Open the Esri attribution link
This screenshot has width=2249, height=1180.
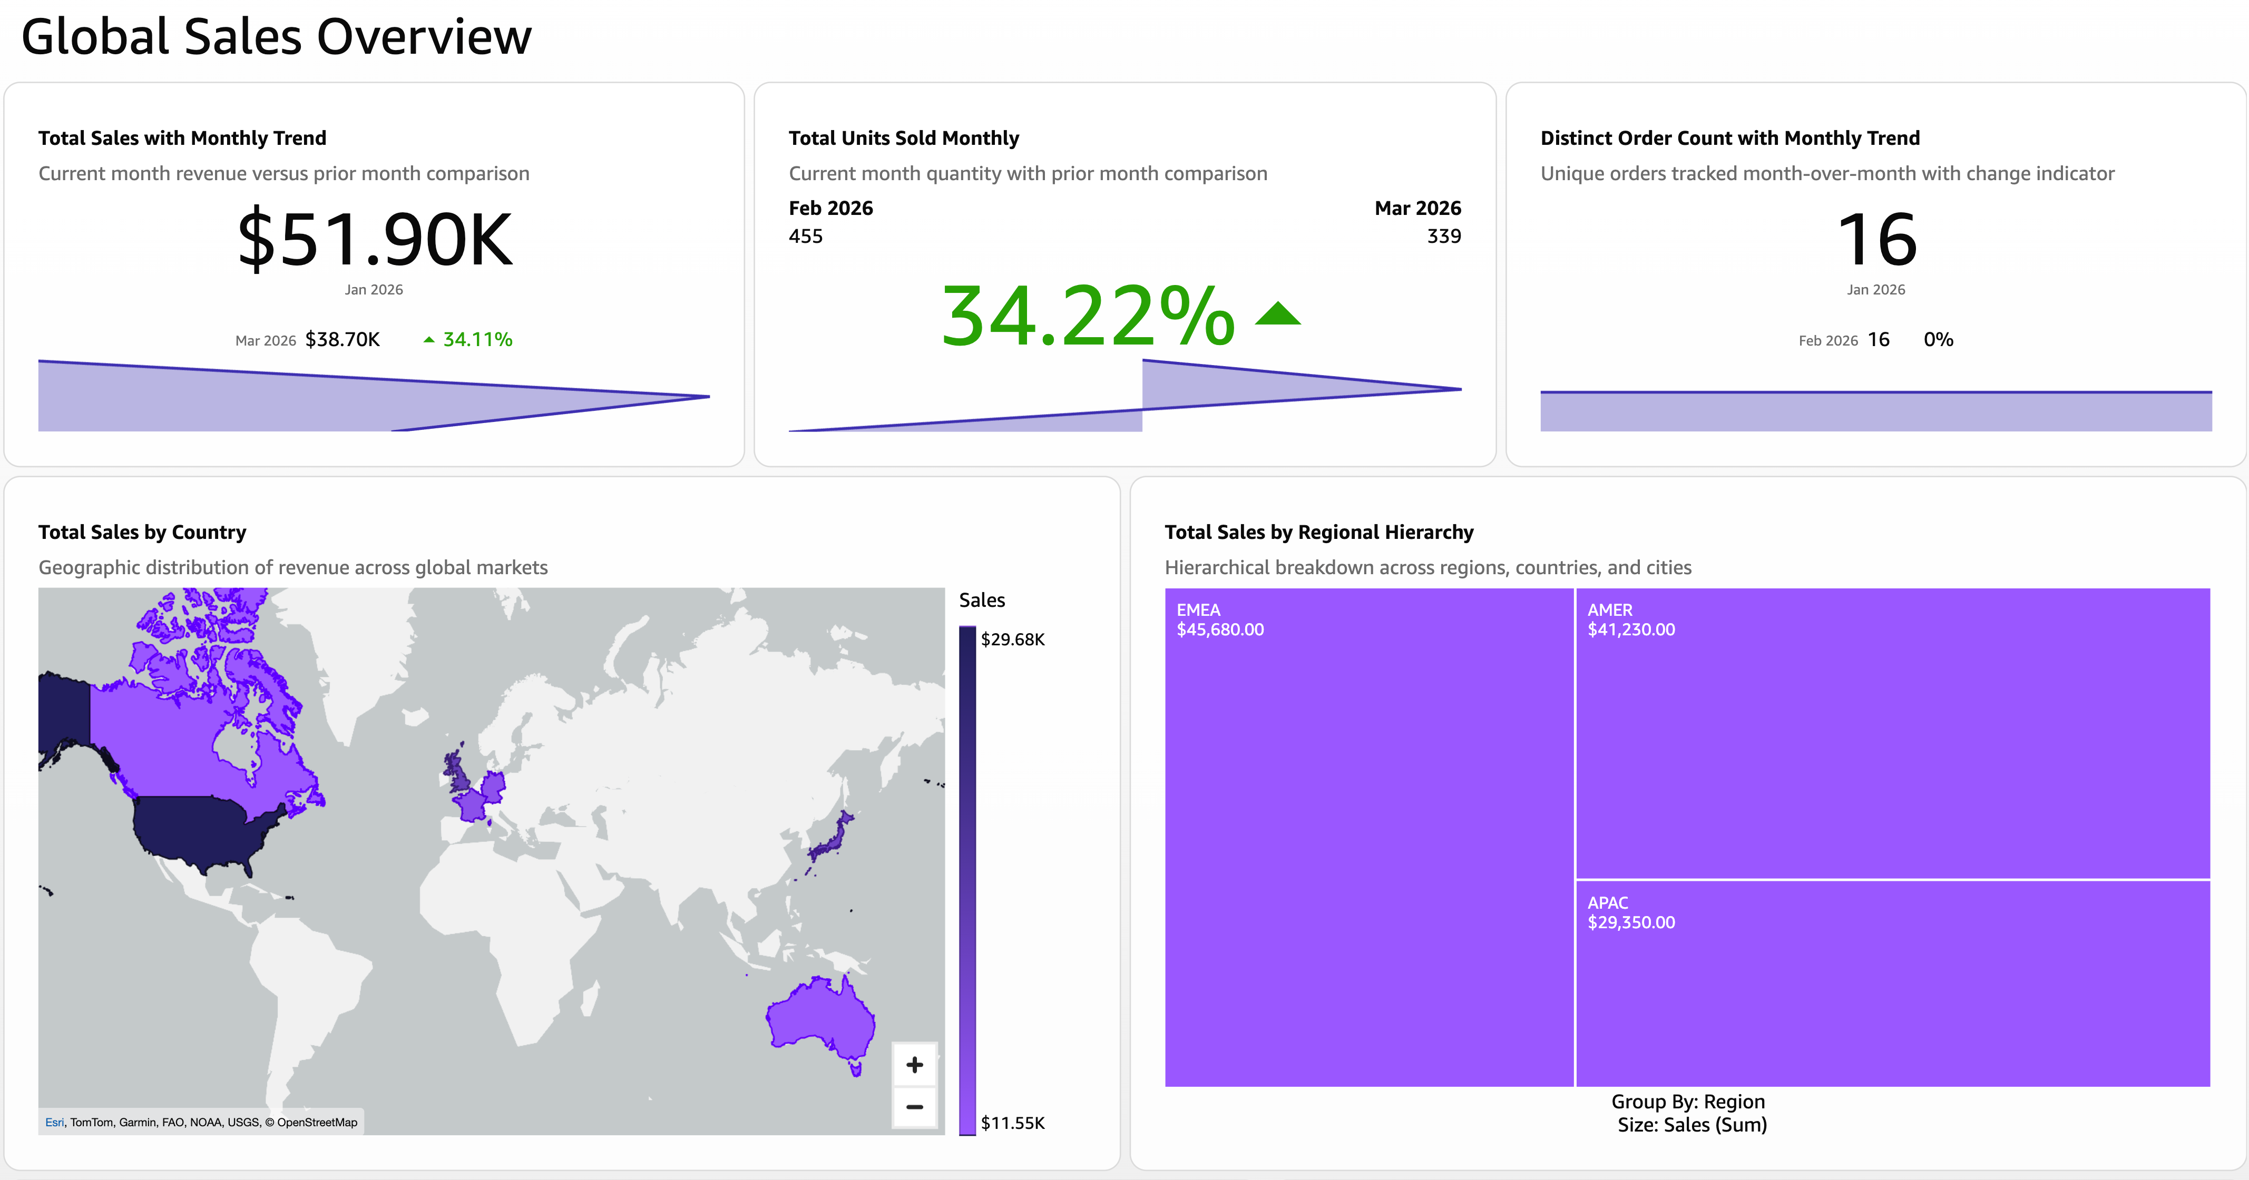(x=54, y=1123)
